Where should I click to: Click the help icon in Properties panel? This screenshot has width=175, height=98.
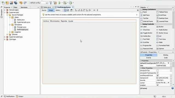(173, 88)
